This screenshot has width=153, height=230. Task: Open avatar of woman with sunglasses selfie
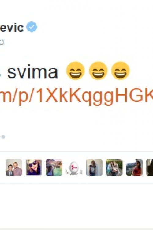(x=34, y=168)
